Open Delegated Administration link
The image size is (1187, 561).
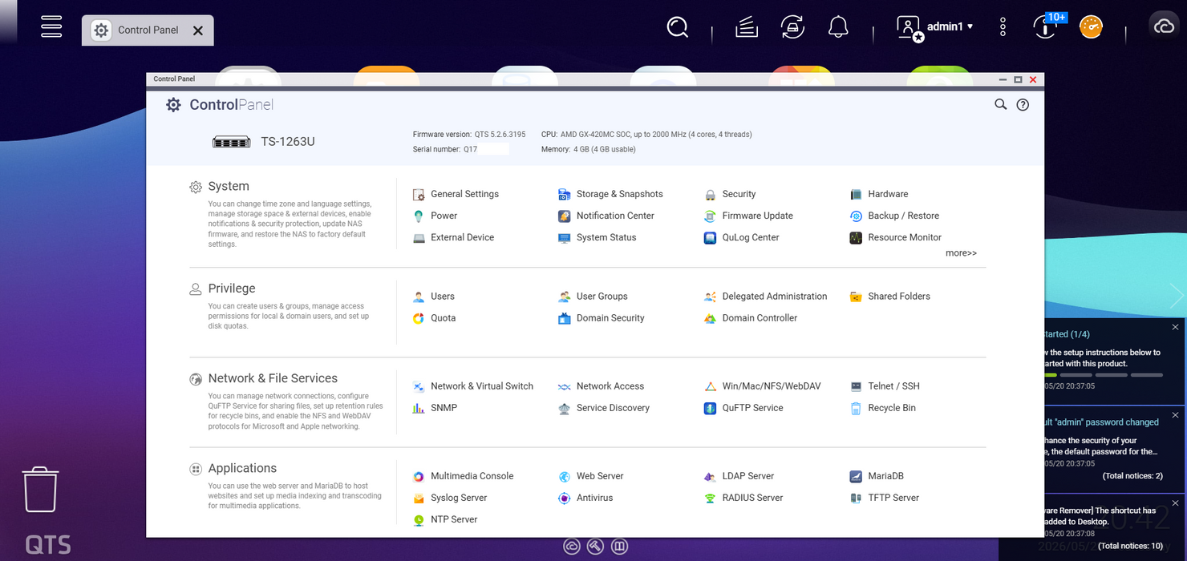(775, 297)
